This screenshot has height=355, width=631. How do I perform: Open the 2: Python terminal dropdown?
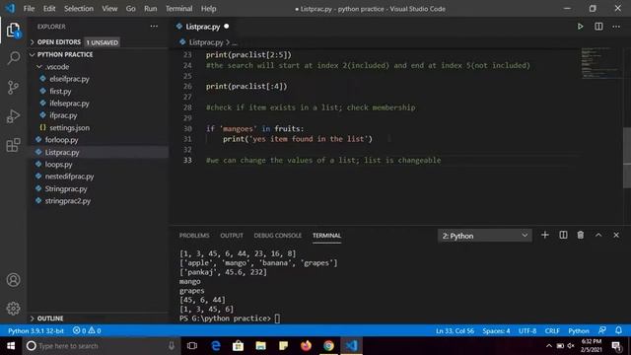pos(484,236)
